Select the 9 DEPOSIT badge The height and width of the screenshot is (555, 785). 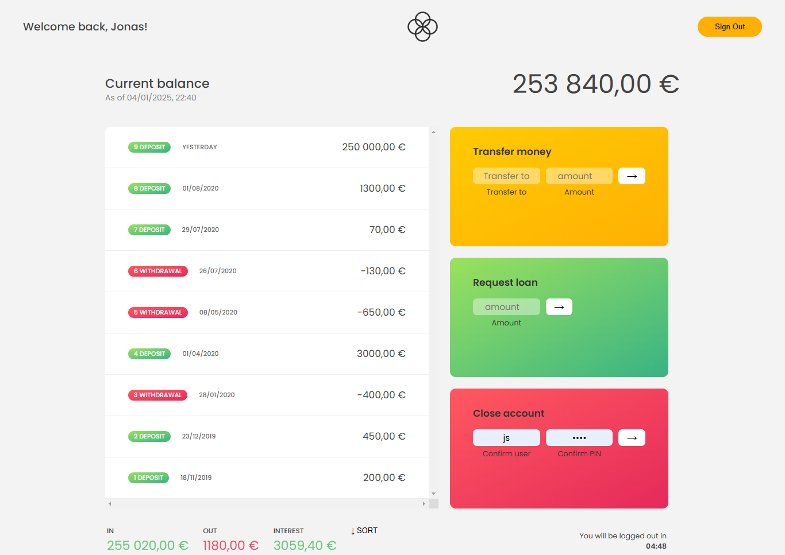click(149, 147)
